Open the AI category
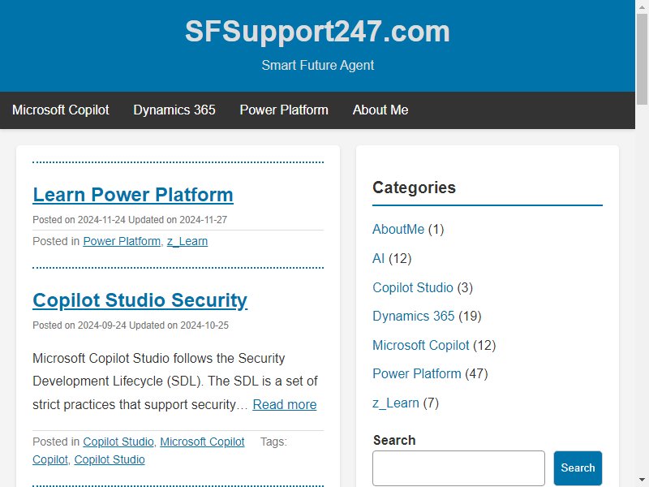The height and width of the screenshot is (487, 649). (378, 258)
